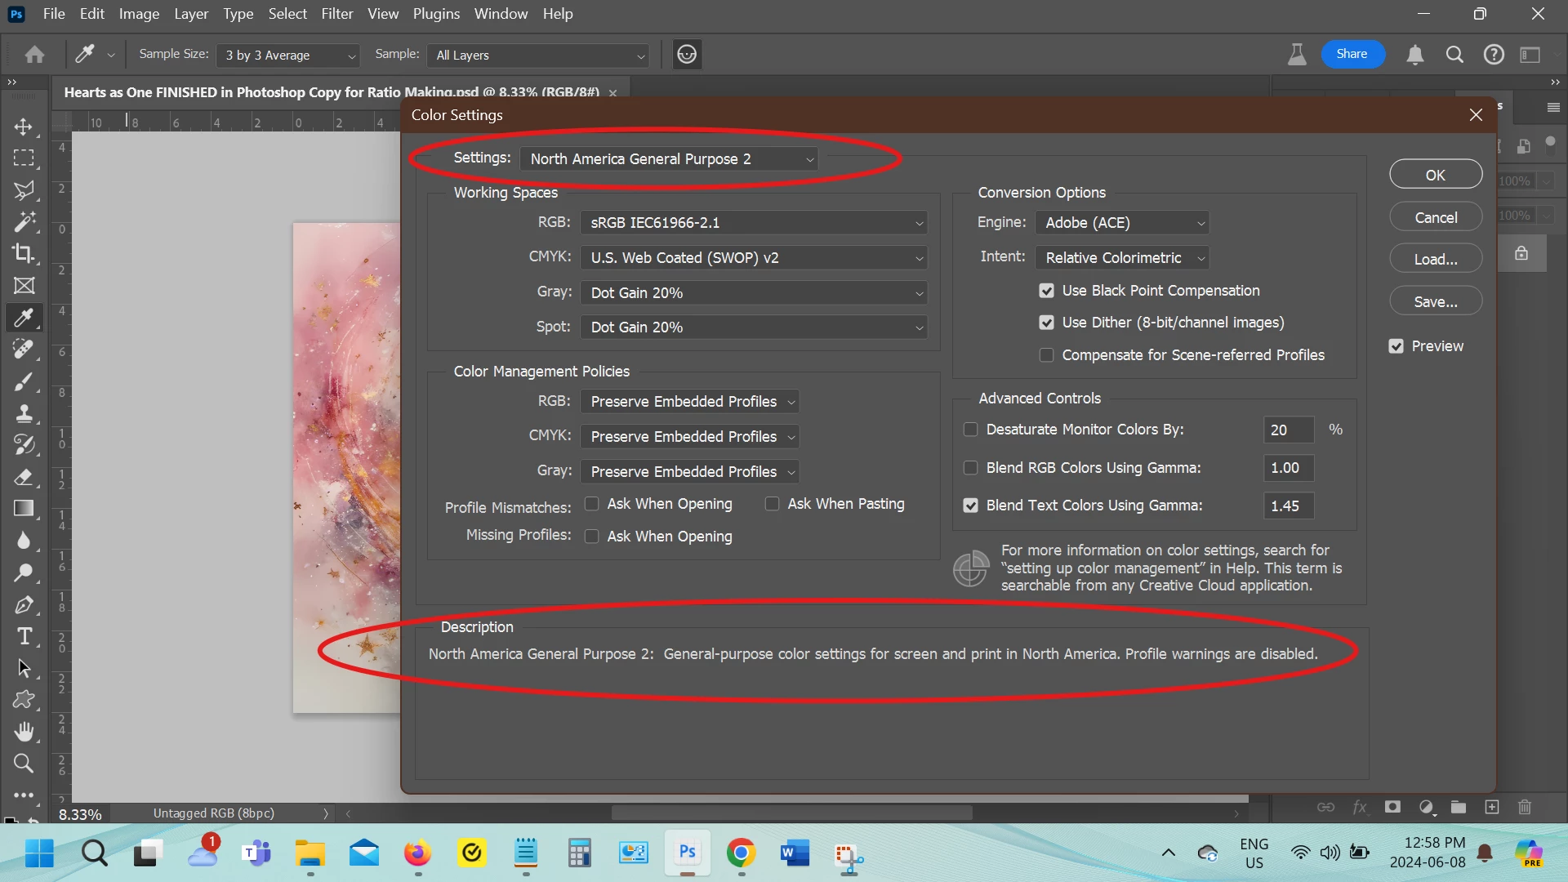Screen dimensions: 1568x882
Task: Enable Compensate for Scene-referred Profiles
Action: 1046,355
